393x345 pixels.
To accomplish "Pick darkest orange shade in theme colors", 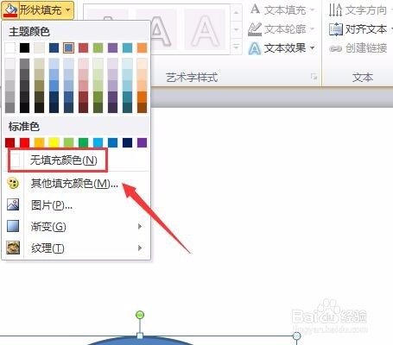I will (x=142, y=108).
